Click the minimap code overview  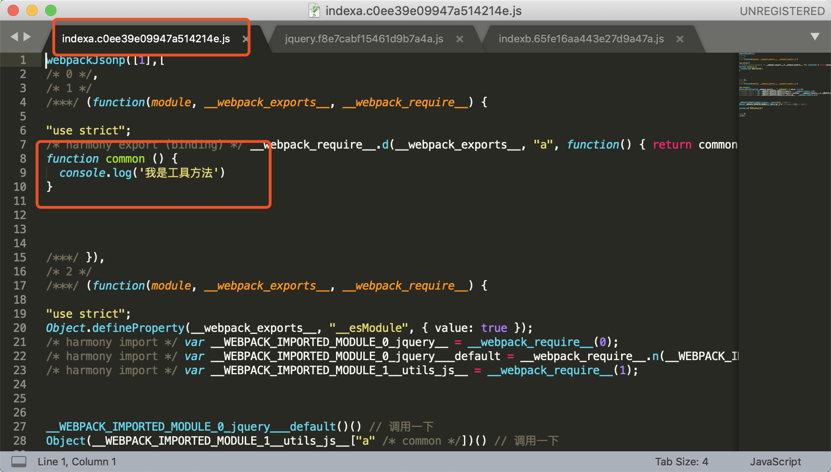point(784,85)
